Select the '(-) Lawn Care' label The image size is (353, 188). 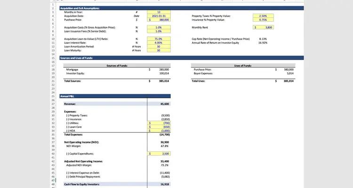click(74, 127)
